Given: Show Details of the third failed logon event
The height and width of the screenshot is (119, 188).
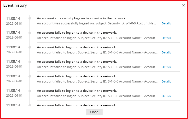Looking at the screenshot, I should click(166, 67).
